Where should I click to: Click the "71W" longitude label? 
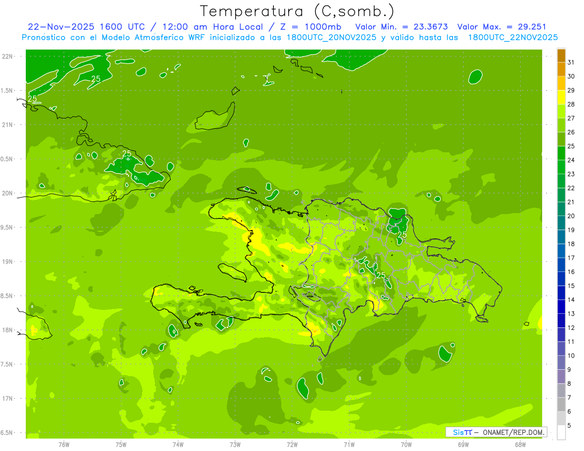coord(349,445)
